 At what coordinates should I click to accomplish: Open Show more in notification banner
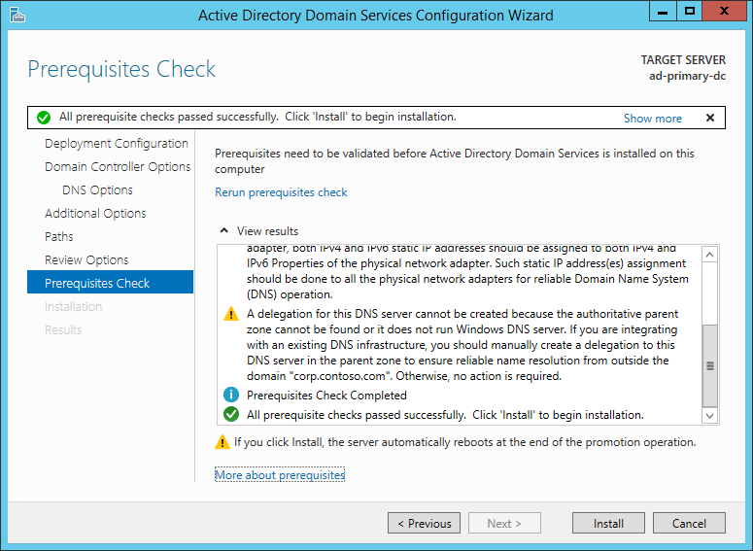(653, 119)
